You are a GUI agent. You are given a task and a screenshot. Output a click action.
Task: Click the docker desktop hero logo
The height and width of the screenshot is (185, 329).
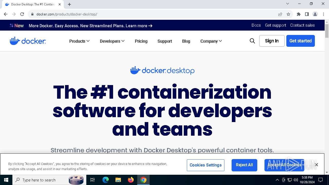[x=162, y=70]
